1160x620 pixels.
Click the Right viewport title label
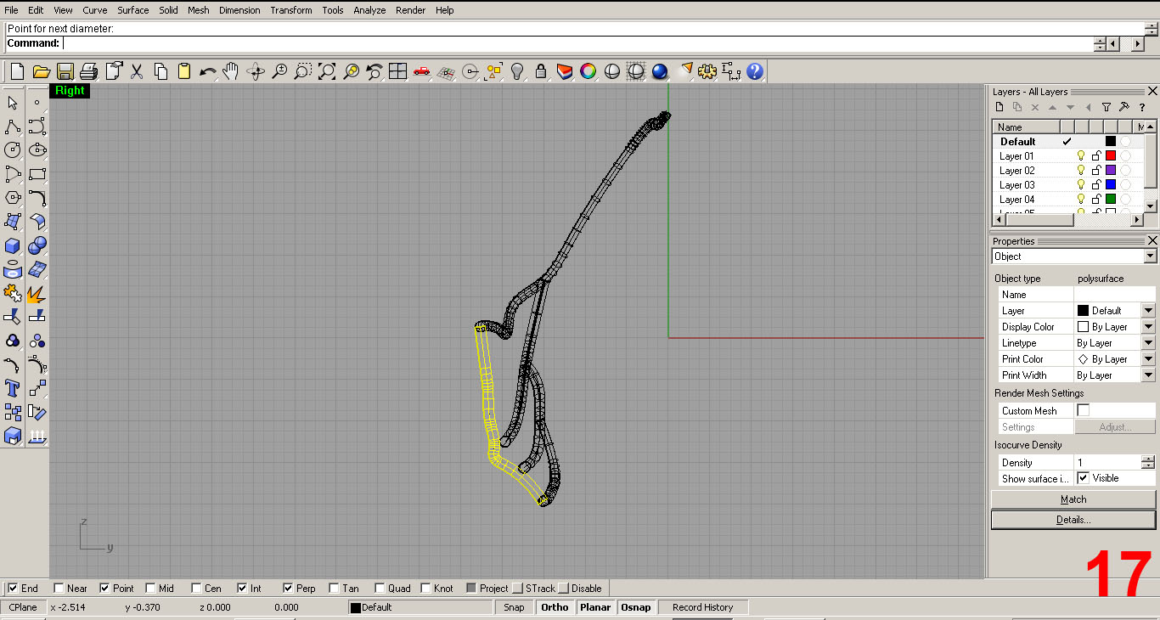70,91
